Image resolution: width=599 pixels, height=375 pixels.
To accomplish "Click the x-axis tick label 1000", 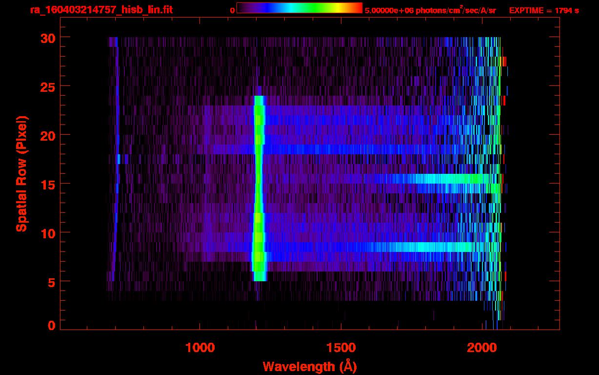I will 200,347.
